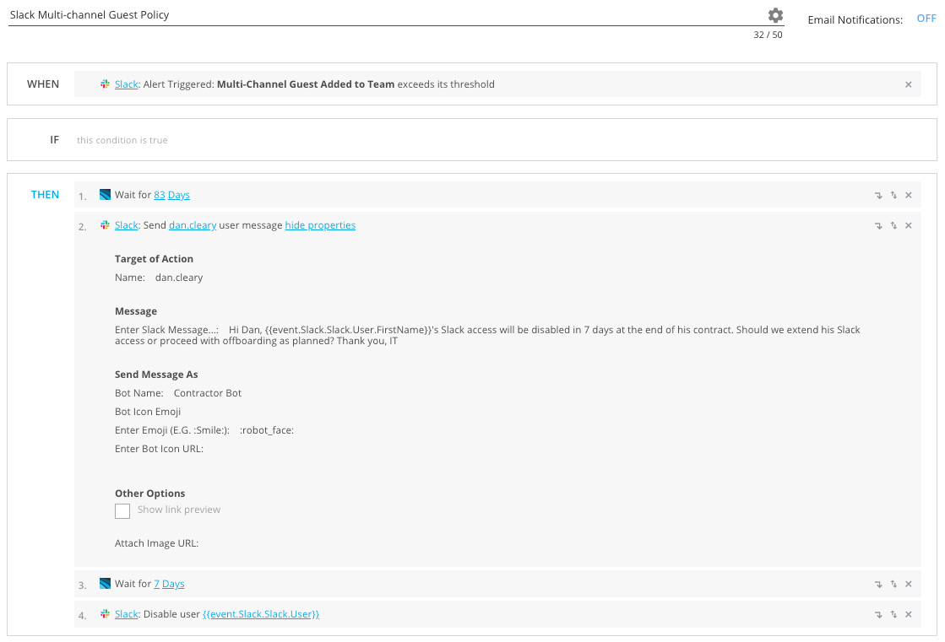
Task: Change the Days unit on step 1
Action: click(179, 195)
